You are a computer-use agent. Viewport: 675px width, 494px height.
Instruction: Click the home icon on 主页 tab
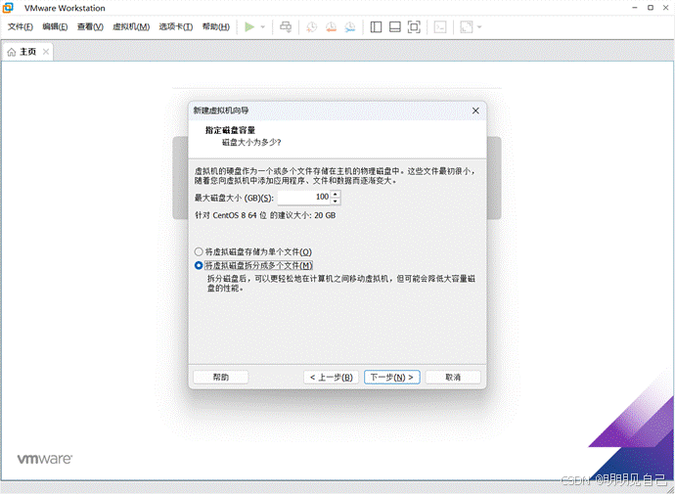[11, 52]
